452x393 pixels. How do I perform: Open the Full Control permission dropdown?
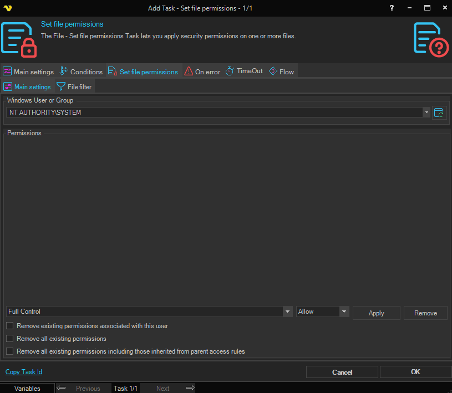click(x=287, y=312)
